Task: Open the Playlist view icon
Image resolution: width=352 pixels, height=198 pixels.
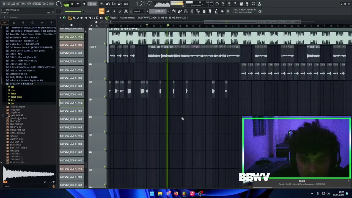Action: coord(174,11)
